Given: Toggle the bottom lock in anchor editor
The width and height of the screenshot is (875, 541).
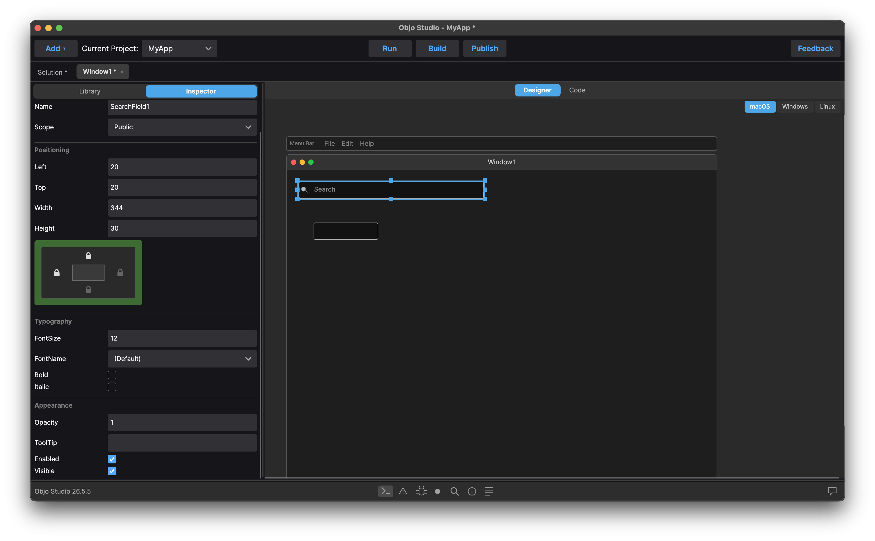Looking at the screenshot, I should (88, 289).
